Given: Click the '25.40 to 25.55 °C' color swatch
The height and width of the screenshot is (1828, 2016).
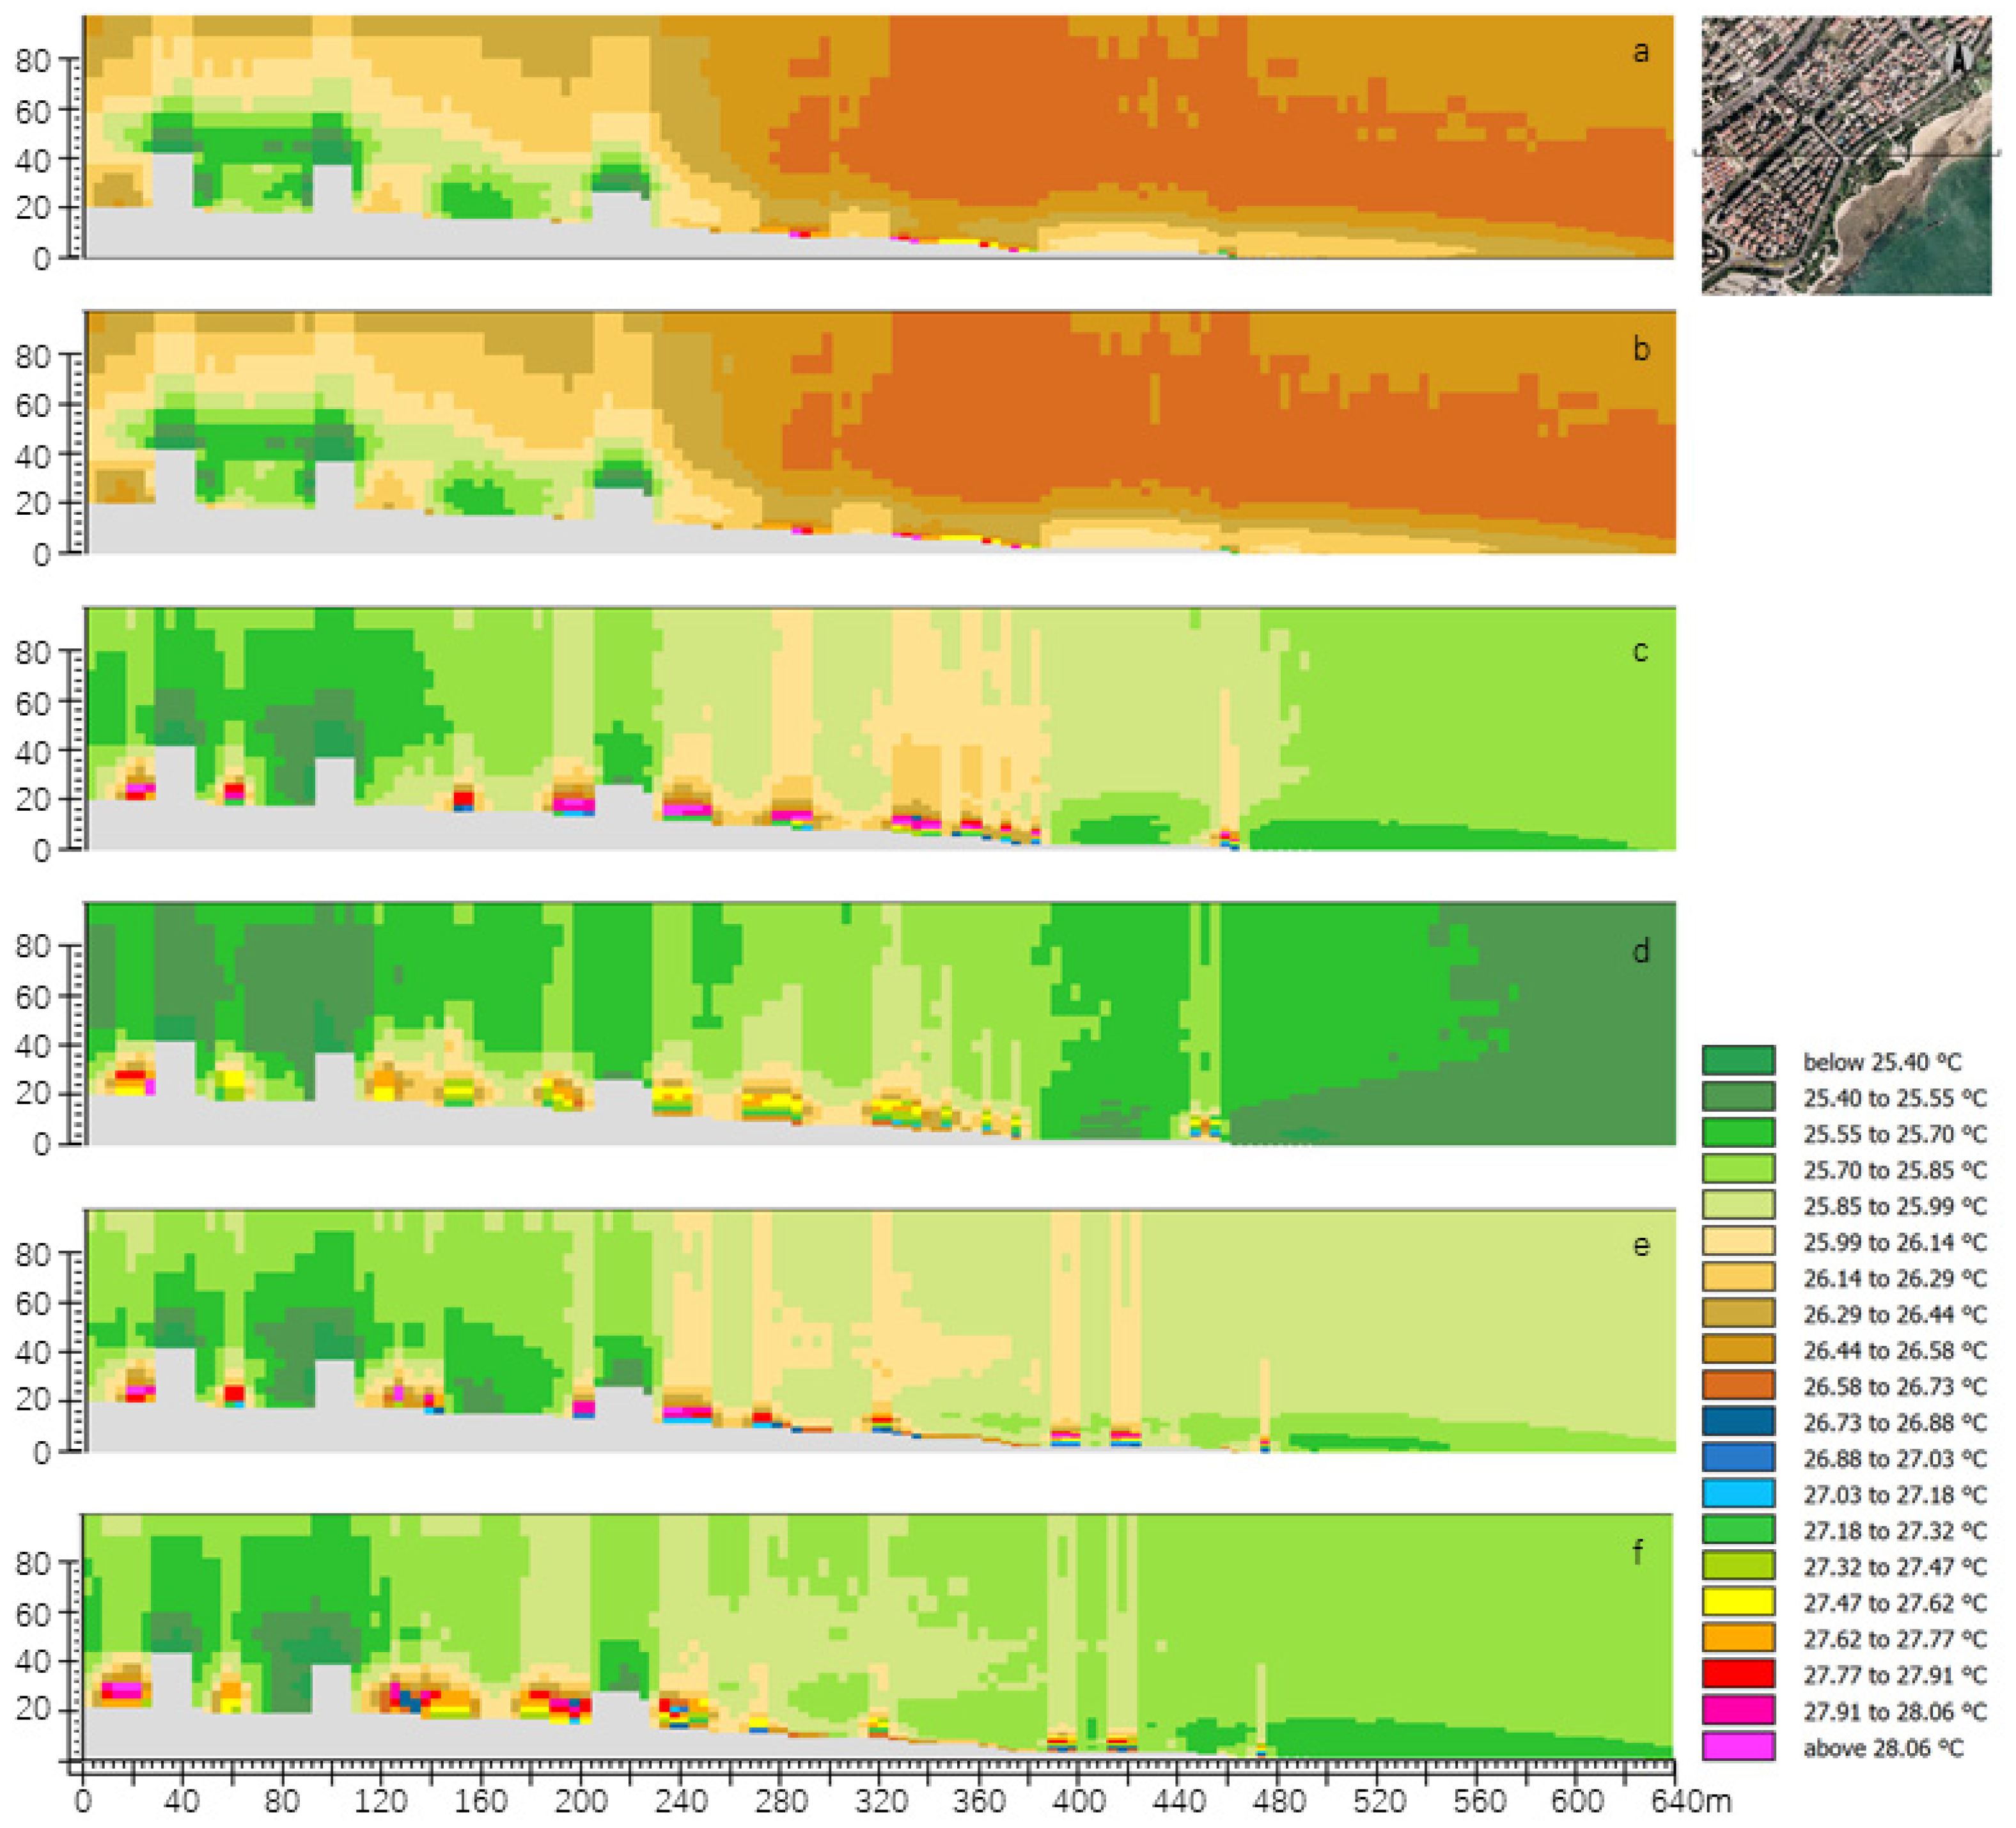Looking at the screenshot, I should click(x=1738, y=1096).
